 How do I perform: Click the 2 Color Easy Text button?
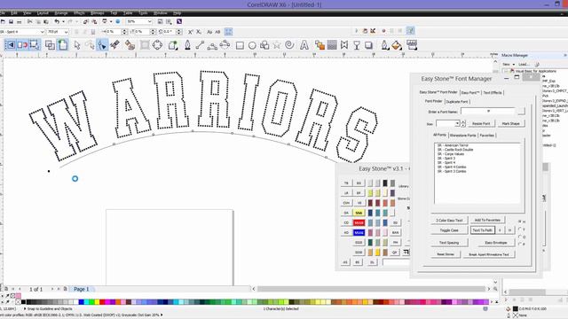click(449, 221)
